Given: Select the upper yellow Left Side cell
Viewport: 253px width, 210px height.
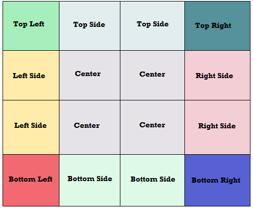Looking at the screenshot, I should (x=31, y=76).
